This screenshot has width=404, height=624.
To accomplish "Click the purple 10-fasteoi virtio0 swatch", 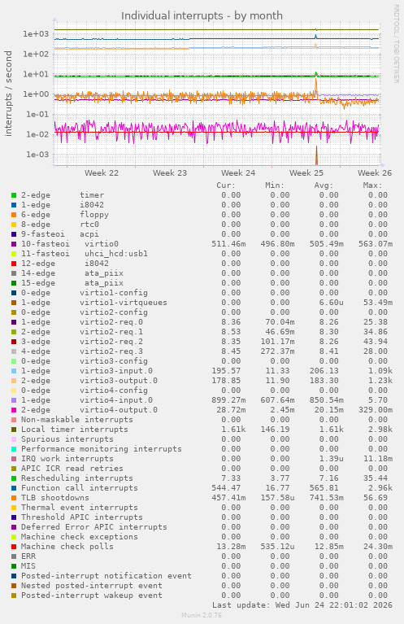I will click(14, 244).
